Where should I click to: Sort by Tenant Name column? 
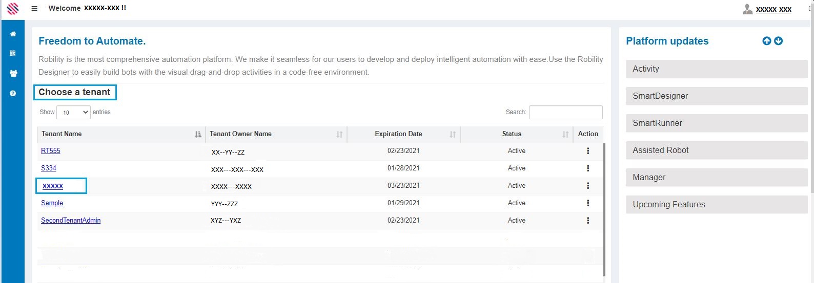coord(121,134)
